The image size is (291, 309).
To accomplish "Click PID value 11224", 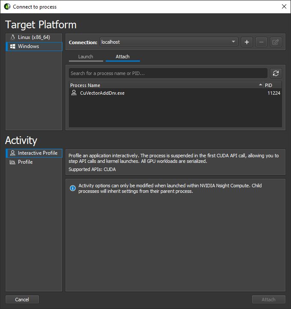I will coord(274,93).
